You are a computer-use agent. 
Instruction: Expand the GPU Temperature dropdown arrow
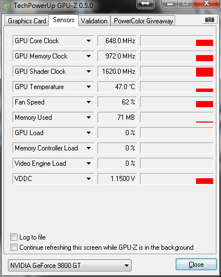(88, 87)
